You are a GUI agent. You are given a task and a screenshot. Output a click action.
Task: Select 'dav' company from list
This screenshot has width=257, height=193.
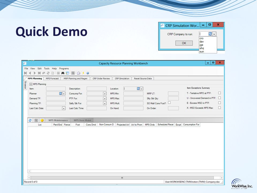(x=208, y=42)
